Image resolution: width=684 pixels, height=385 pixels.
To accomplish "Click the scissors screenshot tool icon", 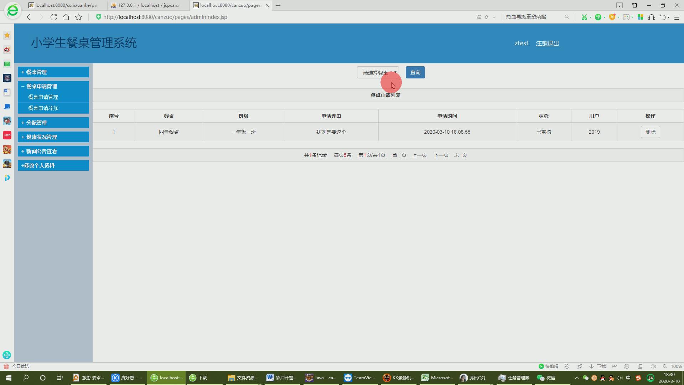I will pos(584,17).
